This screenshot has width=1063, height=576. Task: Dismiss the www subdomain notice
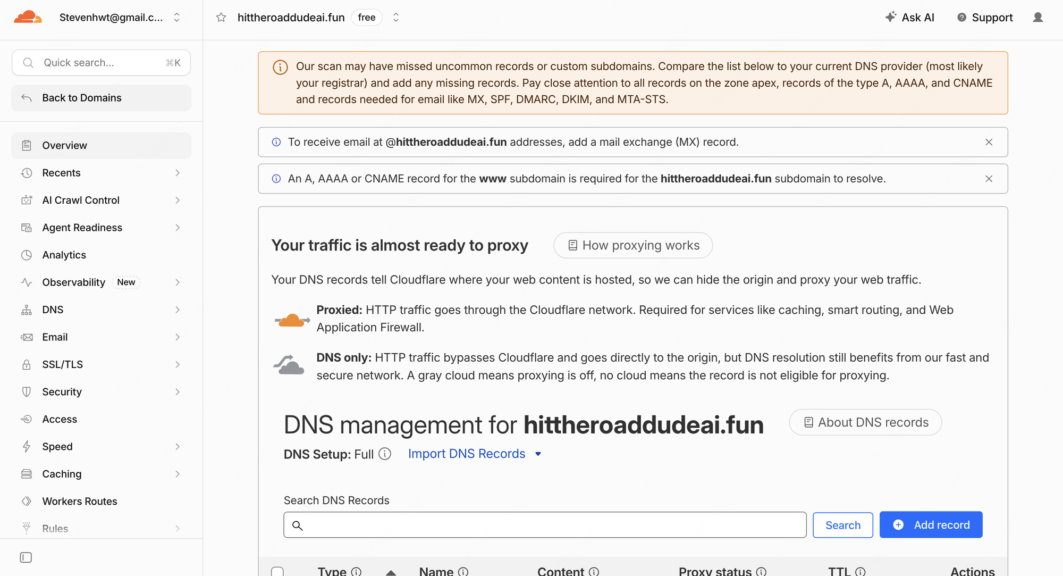989,179
